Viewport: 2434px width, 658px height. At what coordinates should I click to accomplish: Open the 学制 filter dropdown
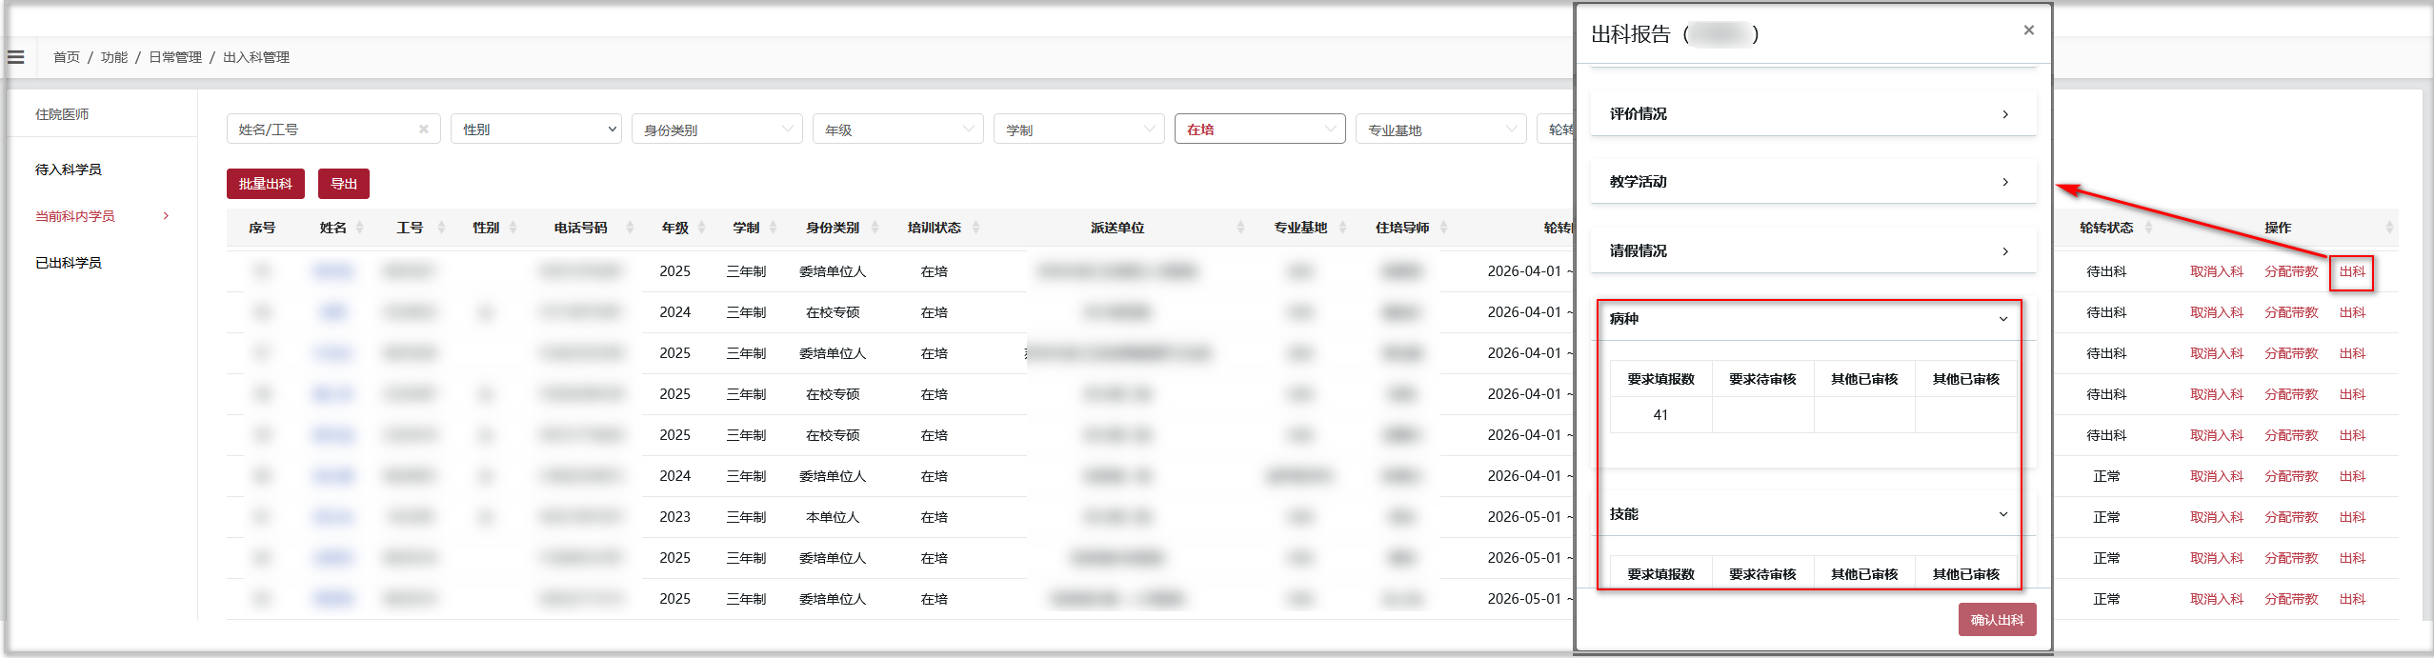click(x=1079, y=130)
